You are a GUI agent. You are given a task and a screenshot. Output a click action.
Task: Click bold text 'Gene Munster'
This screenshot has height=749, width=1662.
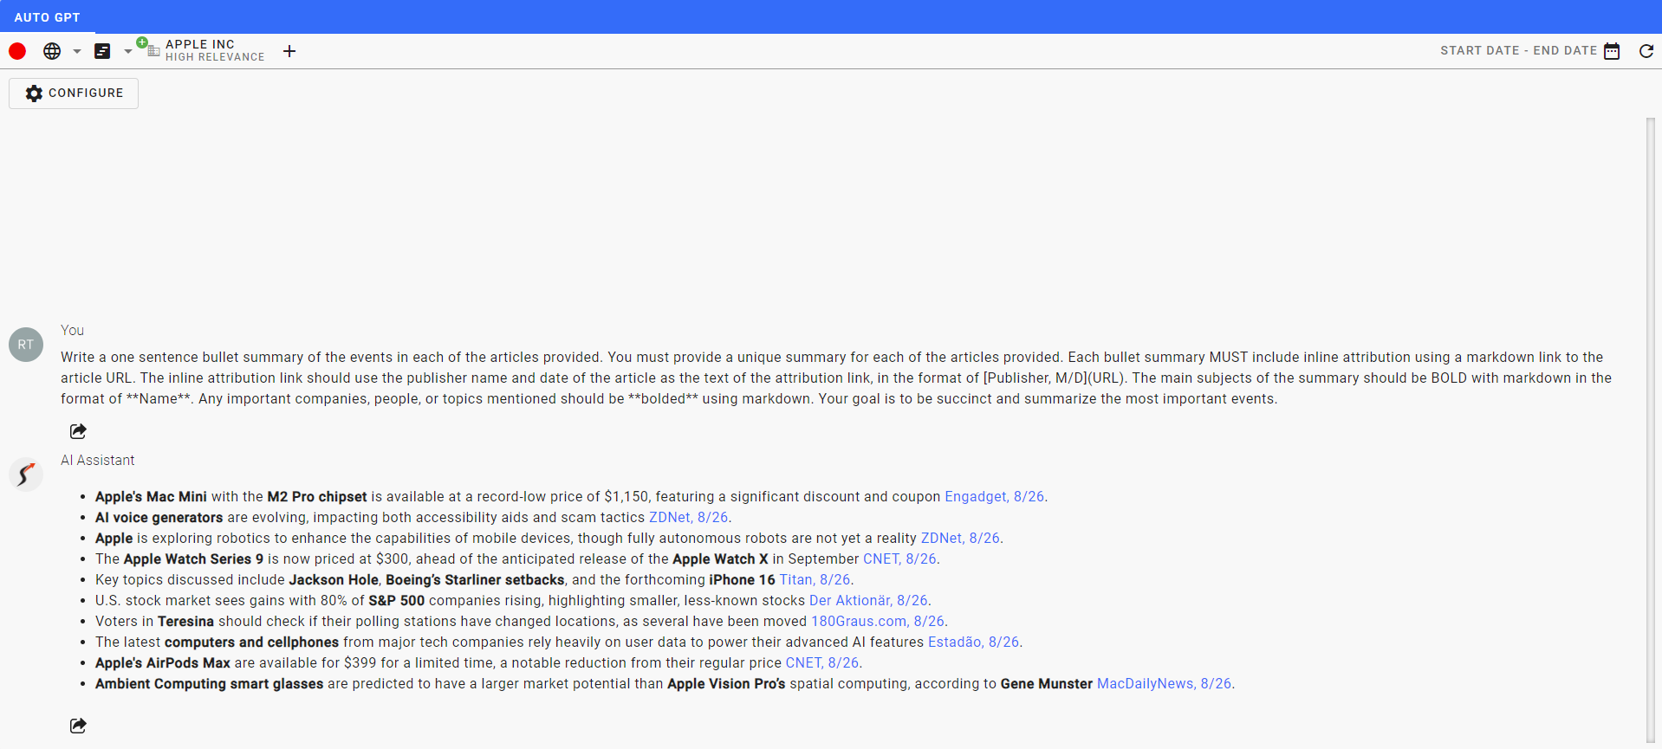[x=1046, y=683]
